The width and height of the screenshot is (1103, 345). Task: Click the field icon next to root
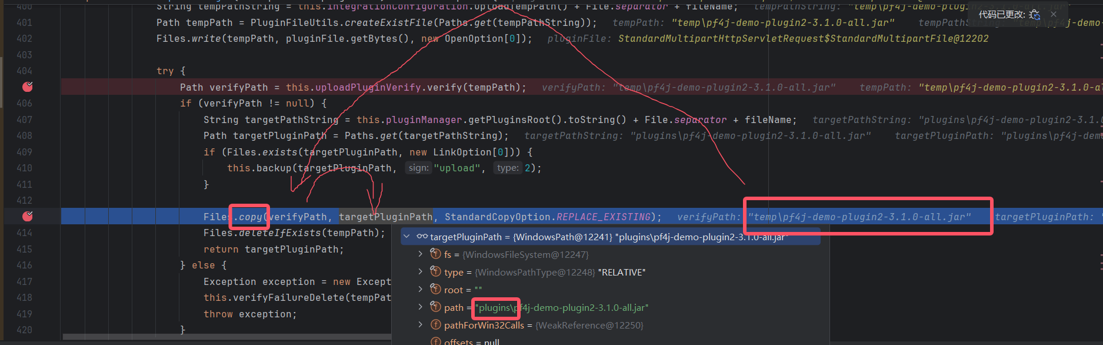(x=436, y=289)
